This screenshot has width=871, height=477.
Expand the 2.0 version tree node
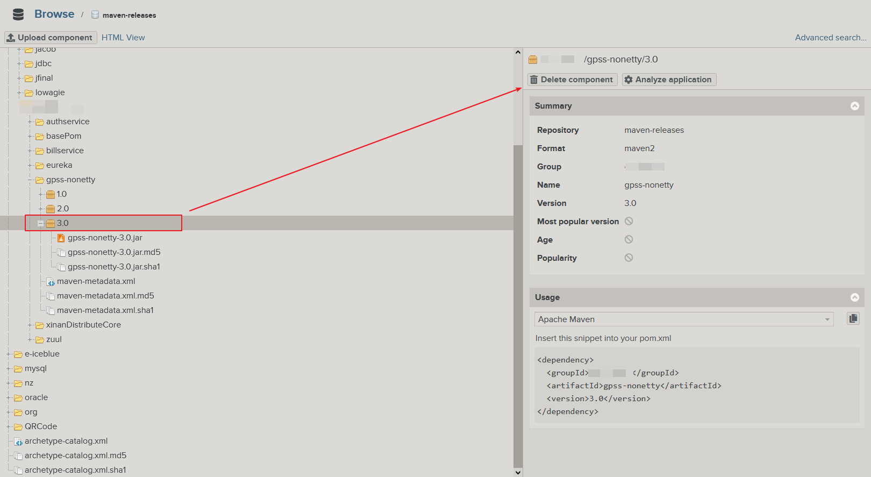[x=40, y=209]
